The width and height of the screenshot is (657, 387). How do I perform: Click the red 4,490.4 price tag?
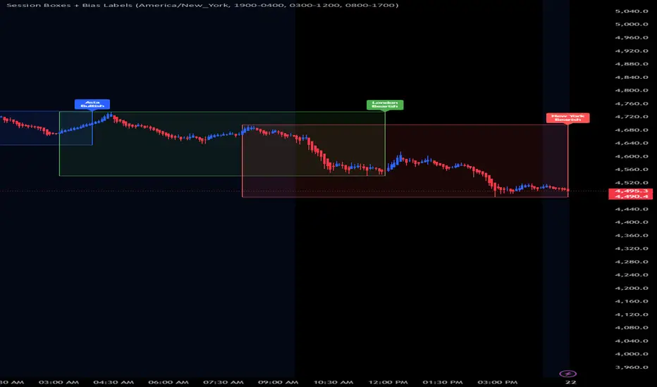(631, 196)
